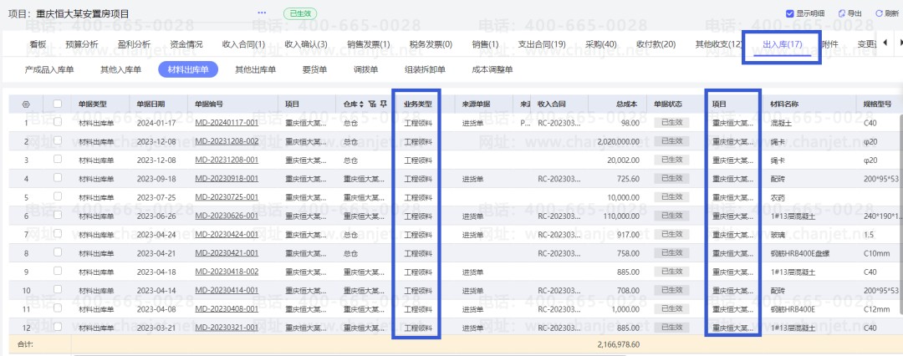Check the row checkbox for MD-20231208-002
Image resolution: width=903 pixels, height=356 pixels.
pyautogui.click(x=57, y=140)
